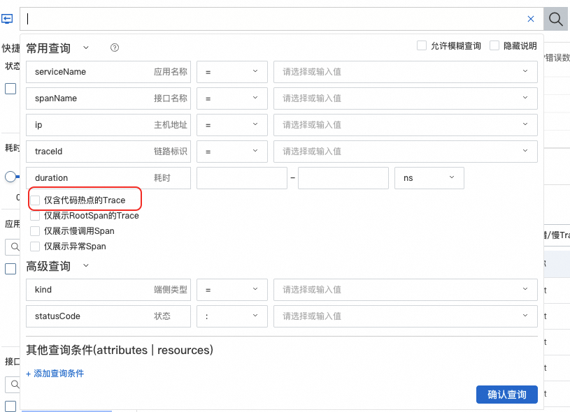Click the duration maximum value field
The width and height of the screenshot is (570, 412).
[x=343, y=178]
